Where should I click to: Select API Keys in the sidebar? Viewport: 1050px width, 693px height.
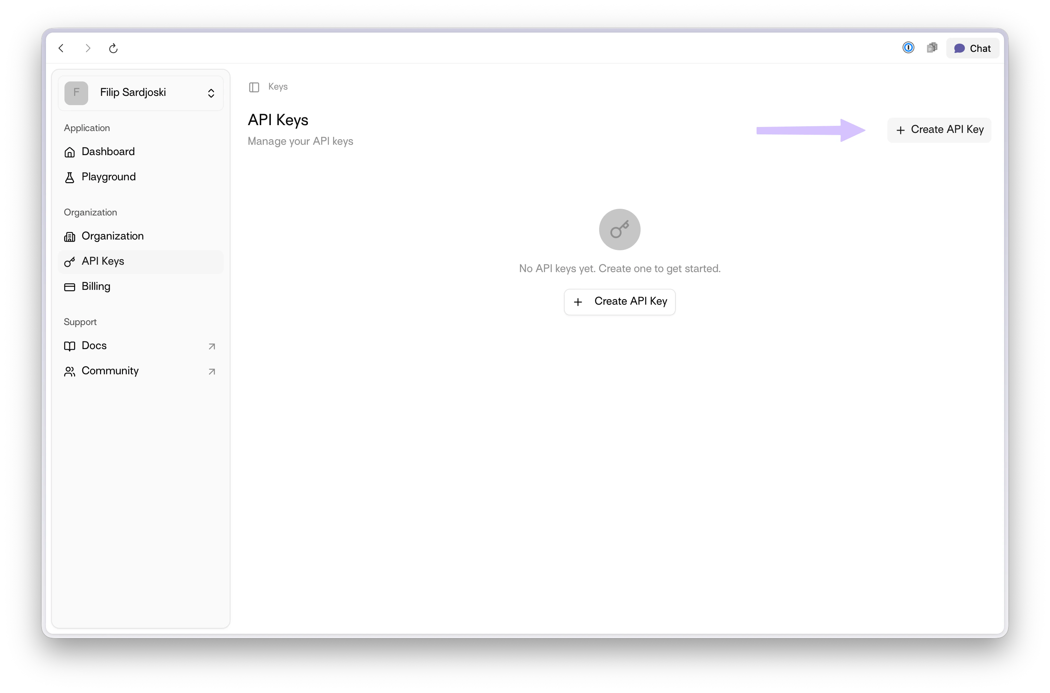[141, 261]
